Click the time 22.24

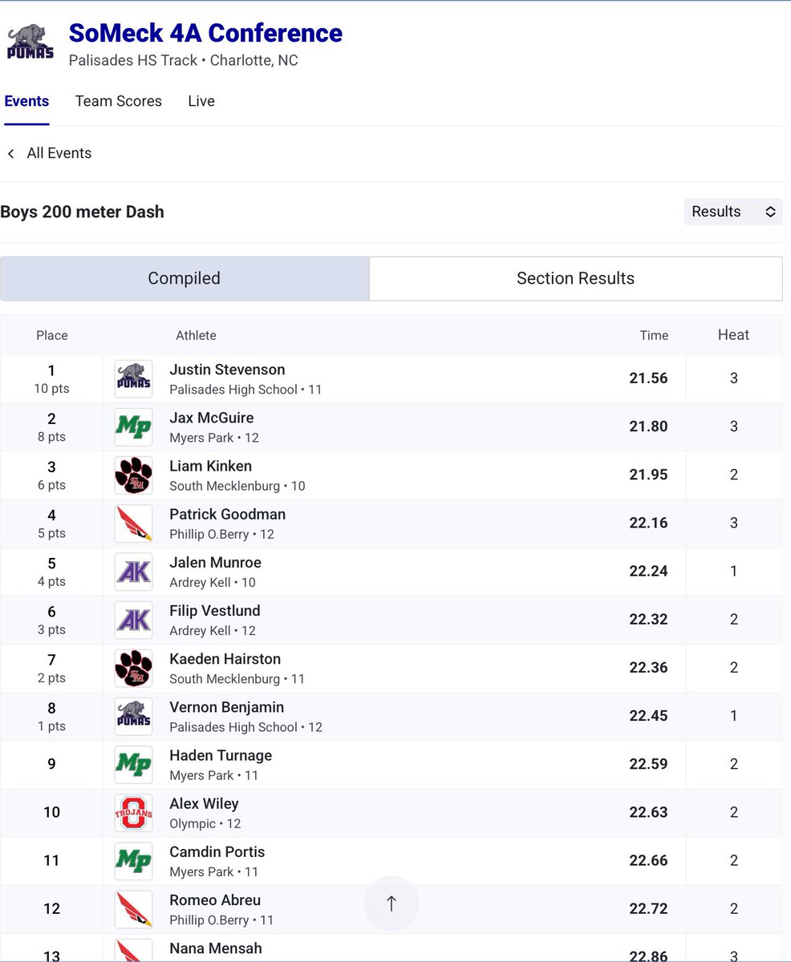click(648, 571)
